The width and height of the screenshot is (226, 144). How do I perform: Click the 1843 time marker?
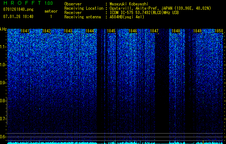click(68, 31)
